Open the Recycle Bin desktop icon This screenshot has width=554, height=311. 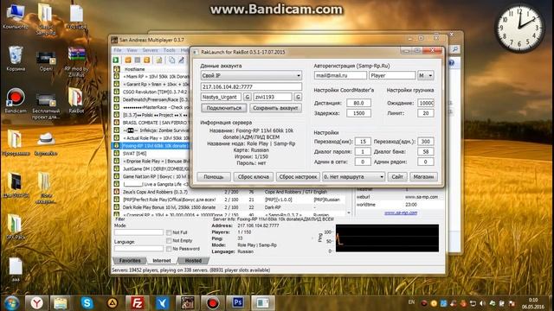click(x=16, y=58)
